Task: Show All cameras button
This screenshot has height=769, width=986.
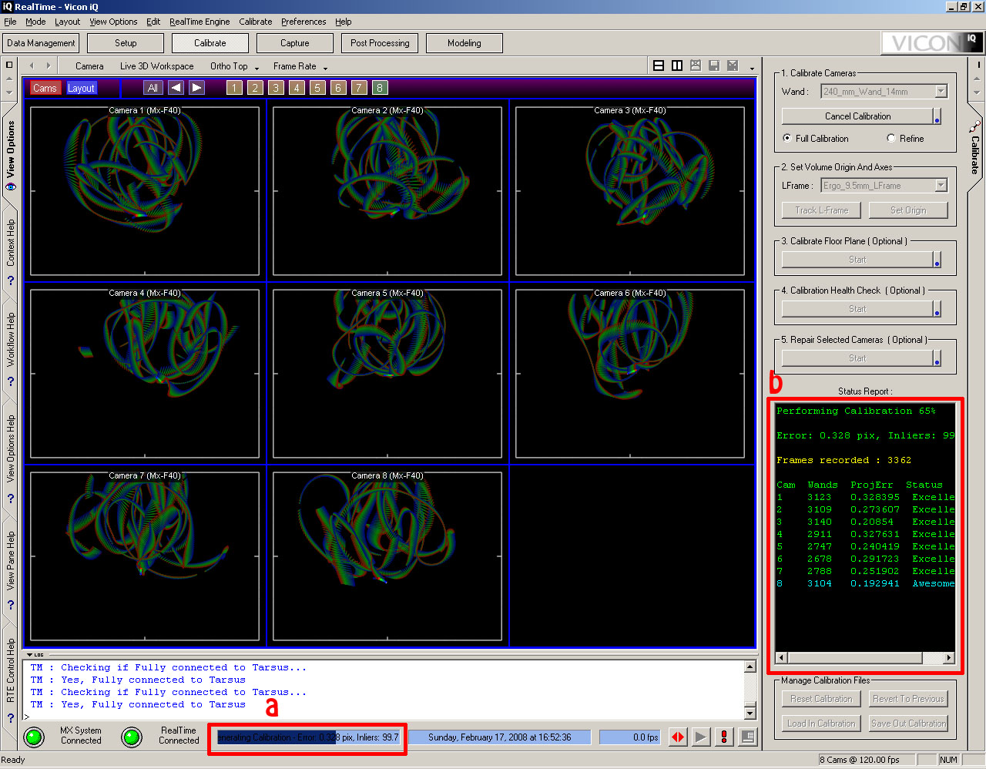Action: [x=153, y=88]
